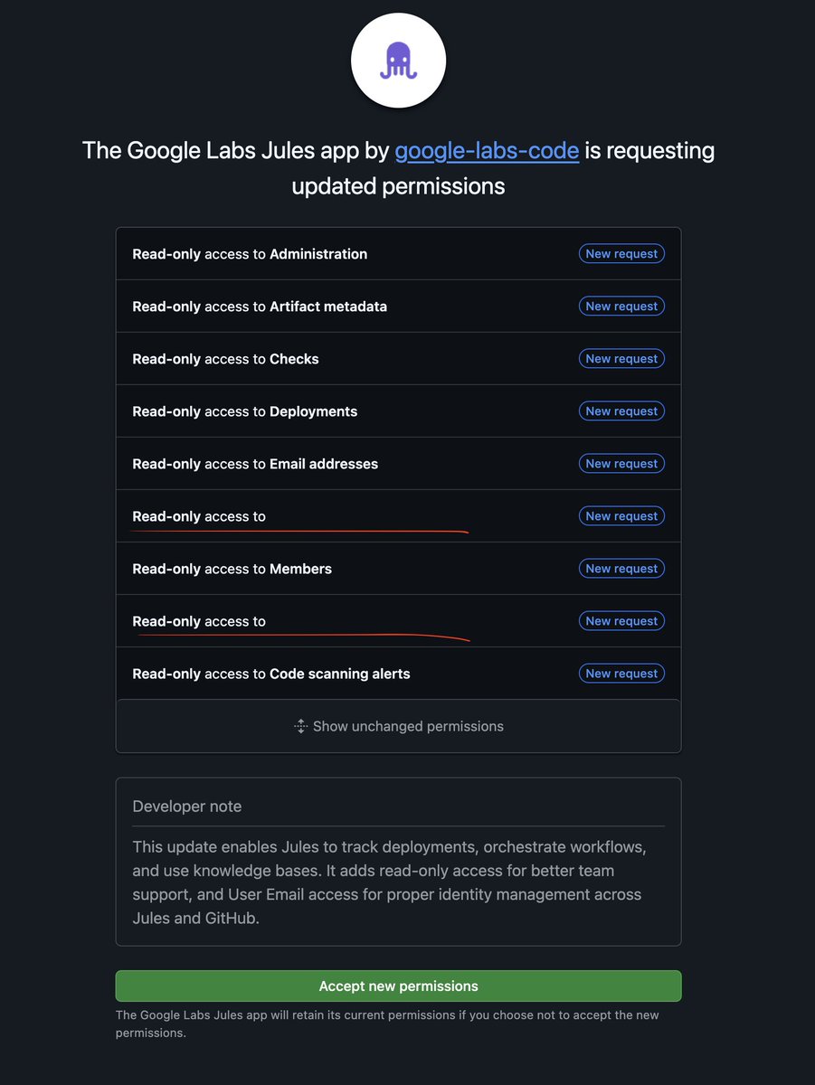Click New request badge for Email addresses
Screen dimensions: 815x1085
[x=621, y=464]
